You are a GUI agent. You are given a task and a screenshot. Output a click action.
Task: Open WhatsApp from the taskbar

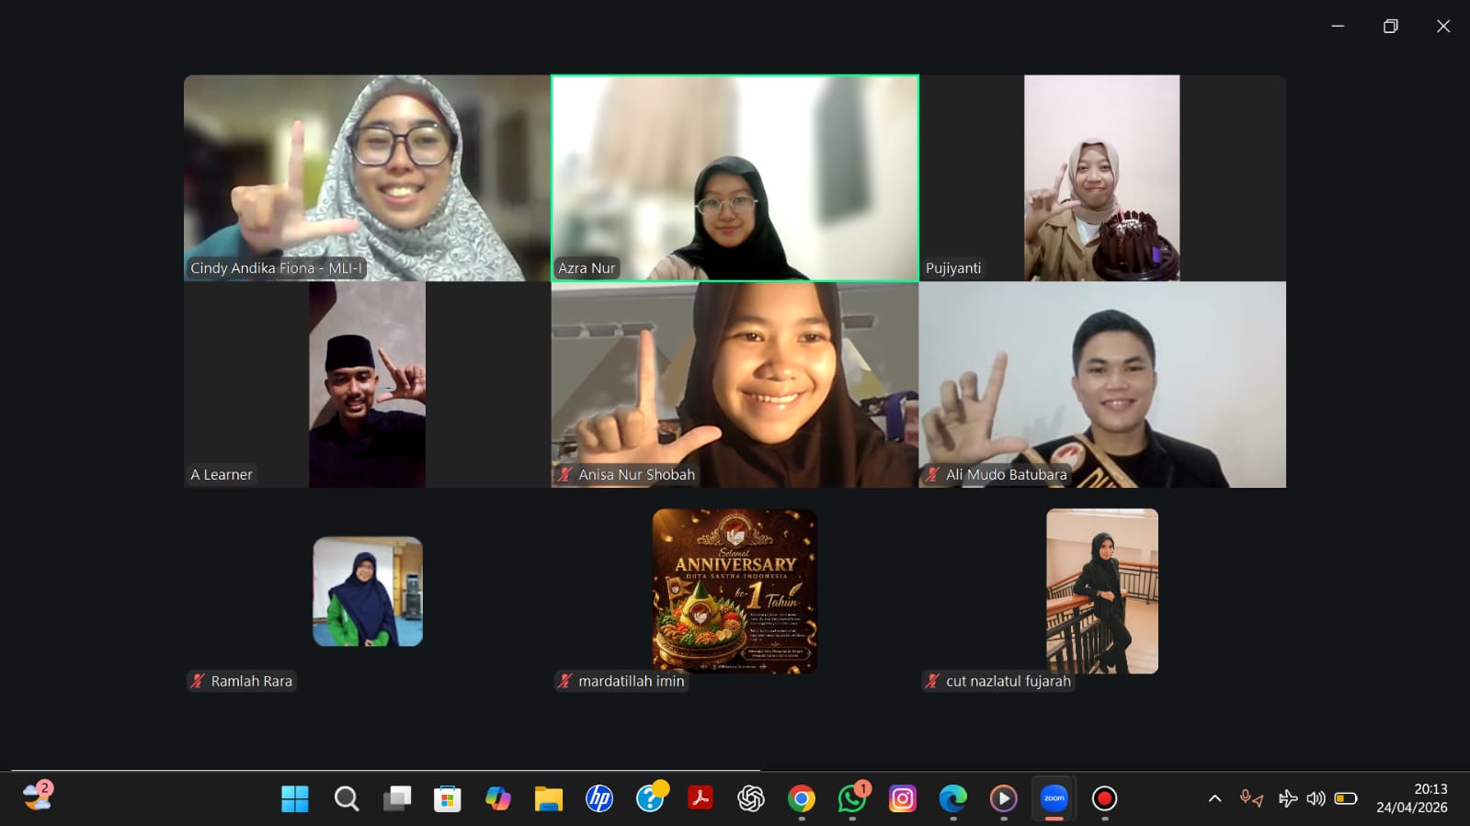point(851,798)
